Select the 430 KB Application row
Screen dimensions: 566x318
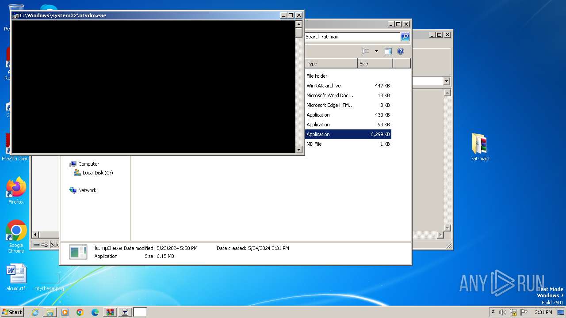point(348,115)
